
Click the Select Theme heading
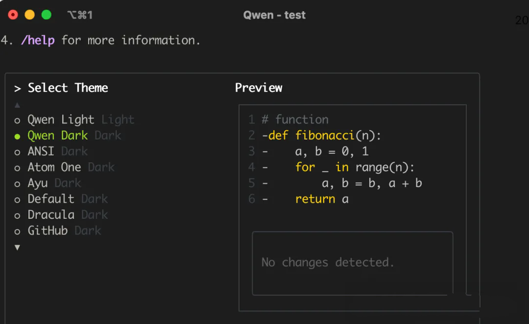(x=68, y=88)
